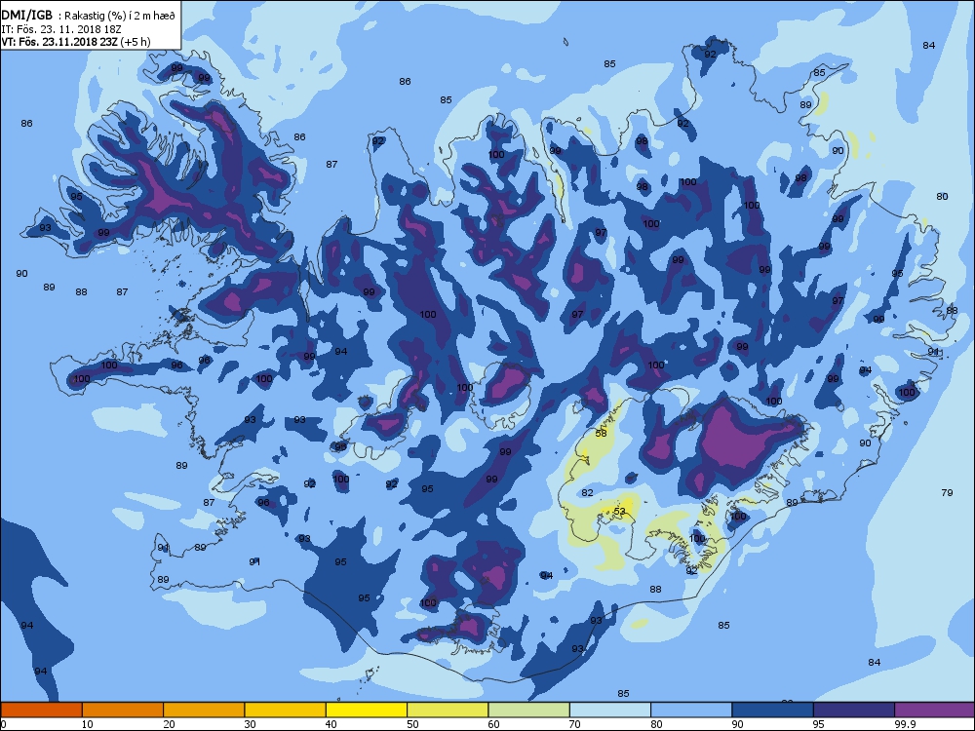Image resolution: width=975 pixels, height=731 pixels.
Task: Click the light blue 80–90 legend swatch
Action: tap(691, 710)
